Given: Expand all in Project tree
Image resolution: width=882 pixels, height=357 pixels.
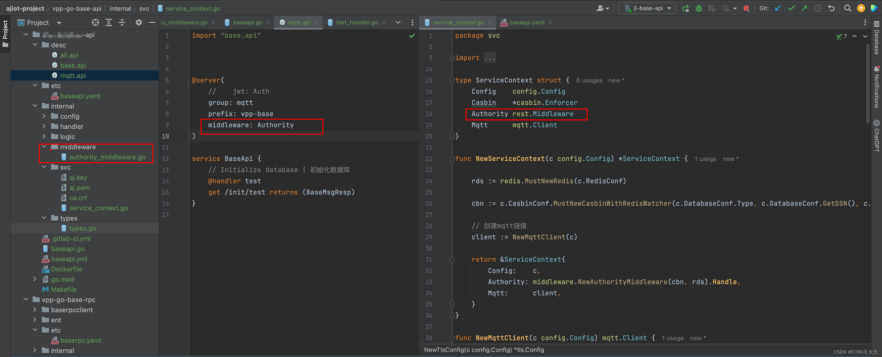Looking at the screenshot, I should (108, 23).
